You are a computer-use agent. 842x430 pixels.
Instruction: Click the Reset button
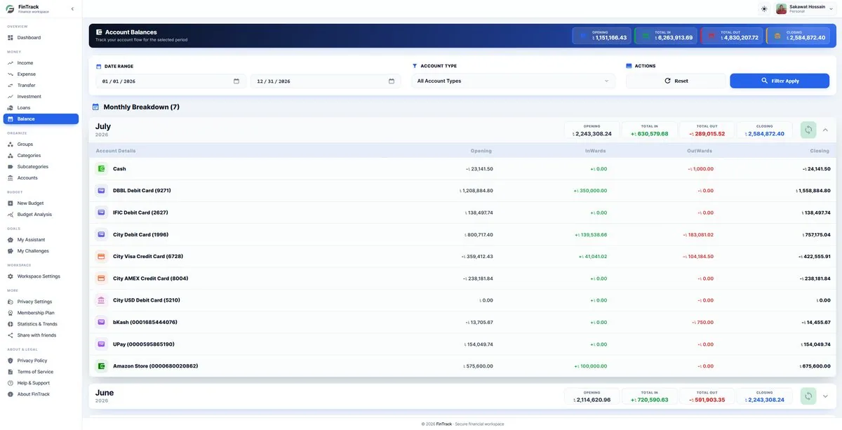click(676, 81)
